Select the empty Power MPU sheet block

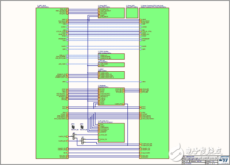(x=132, y=13)
